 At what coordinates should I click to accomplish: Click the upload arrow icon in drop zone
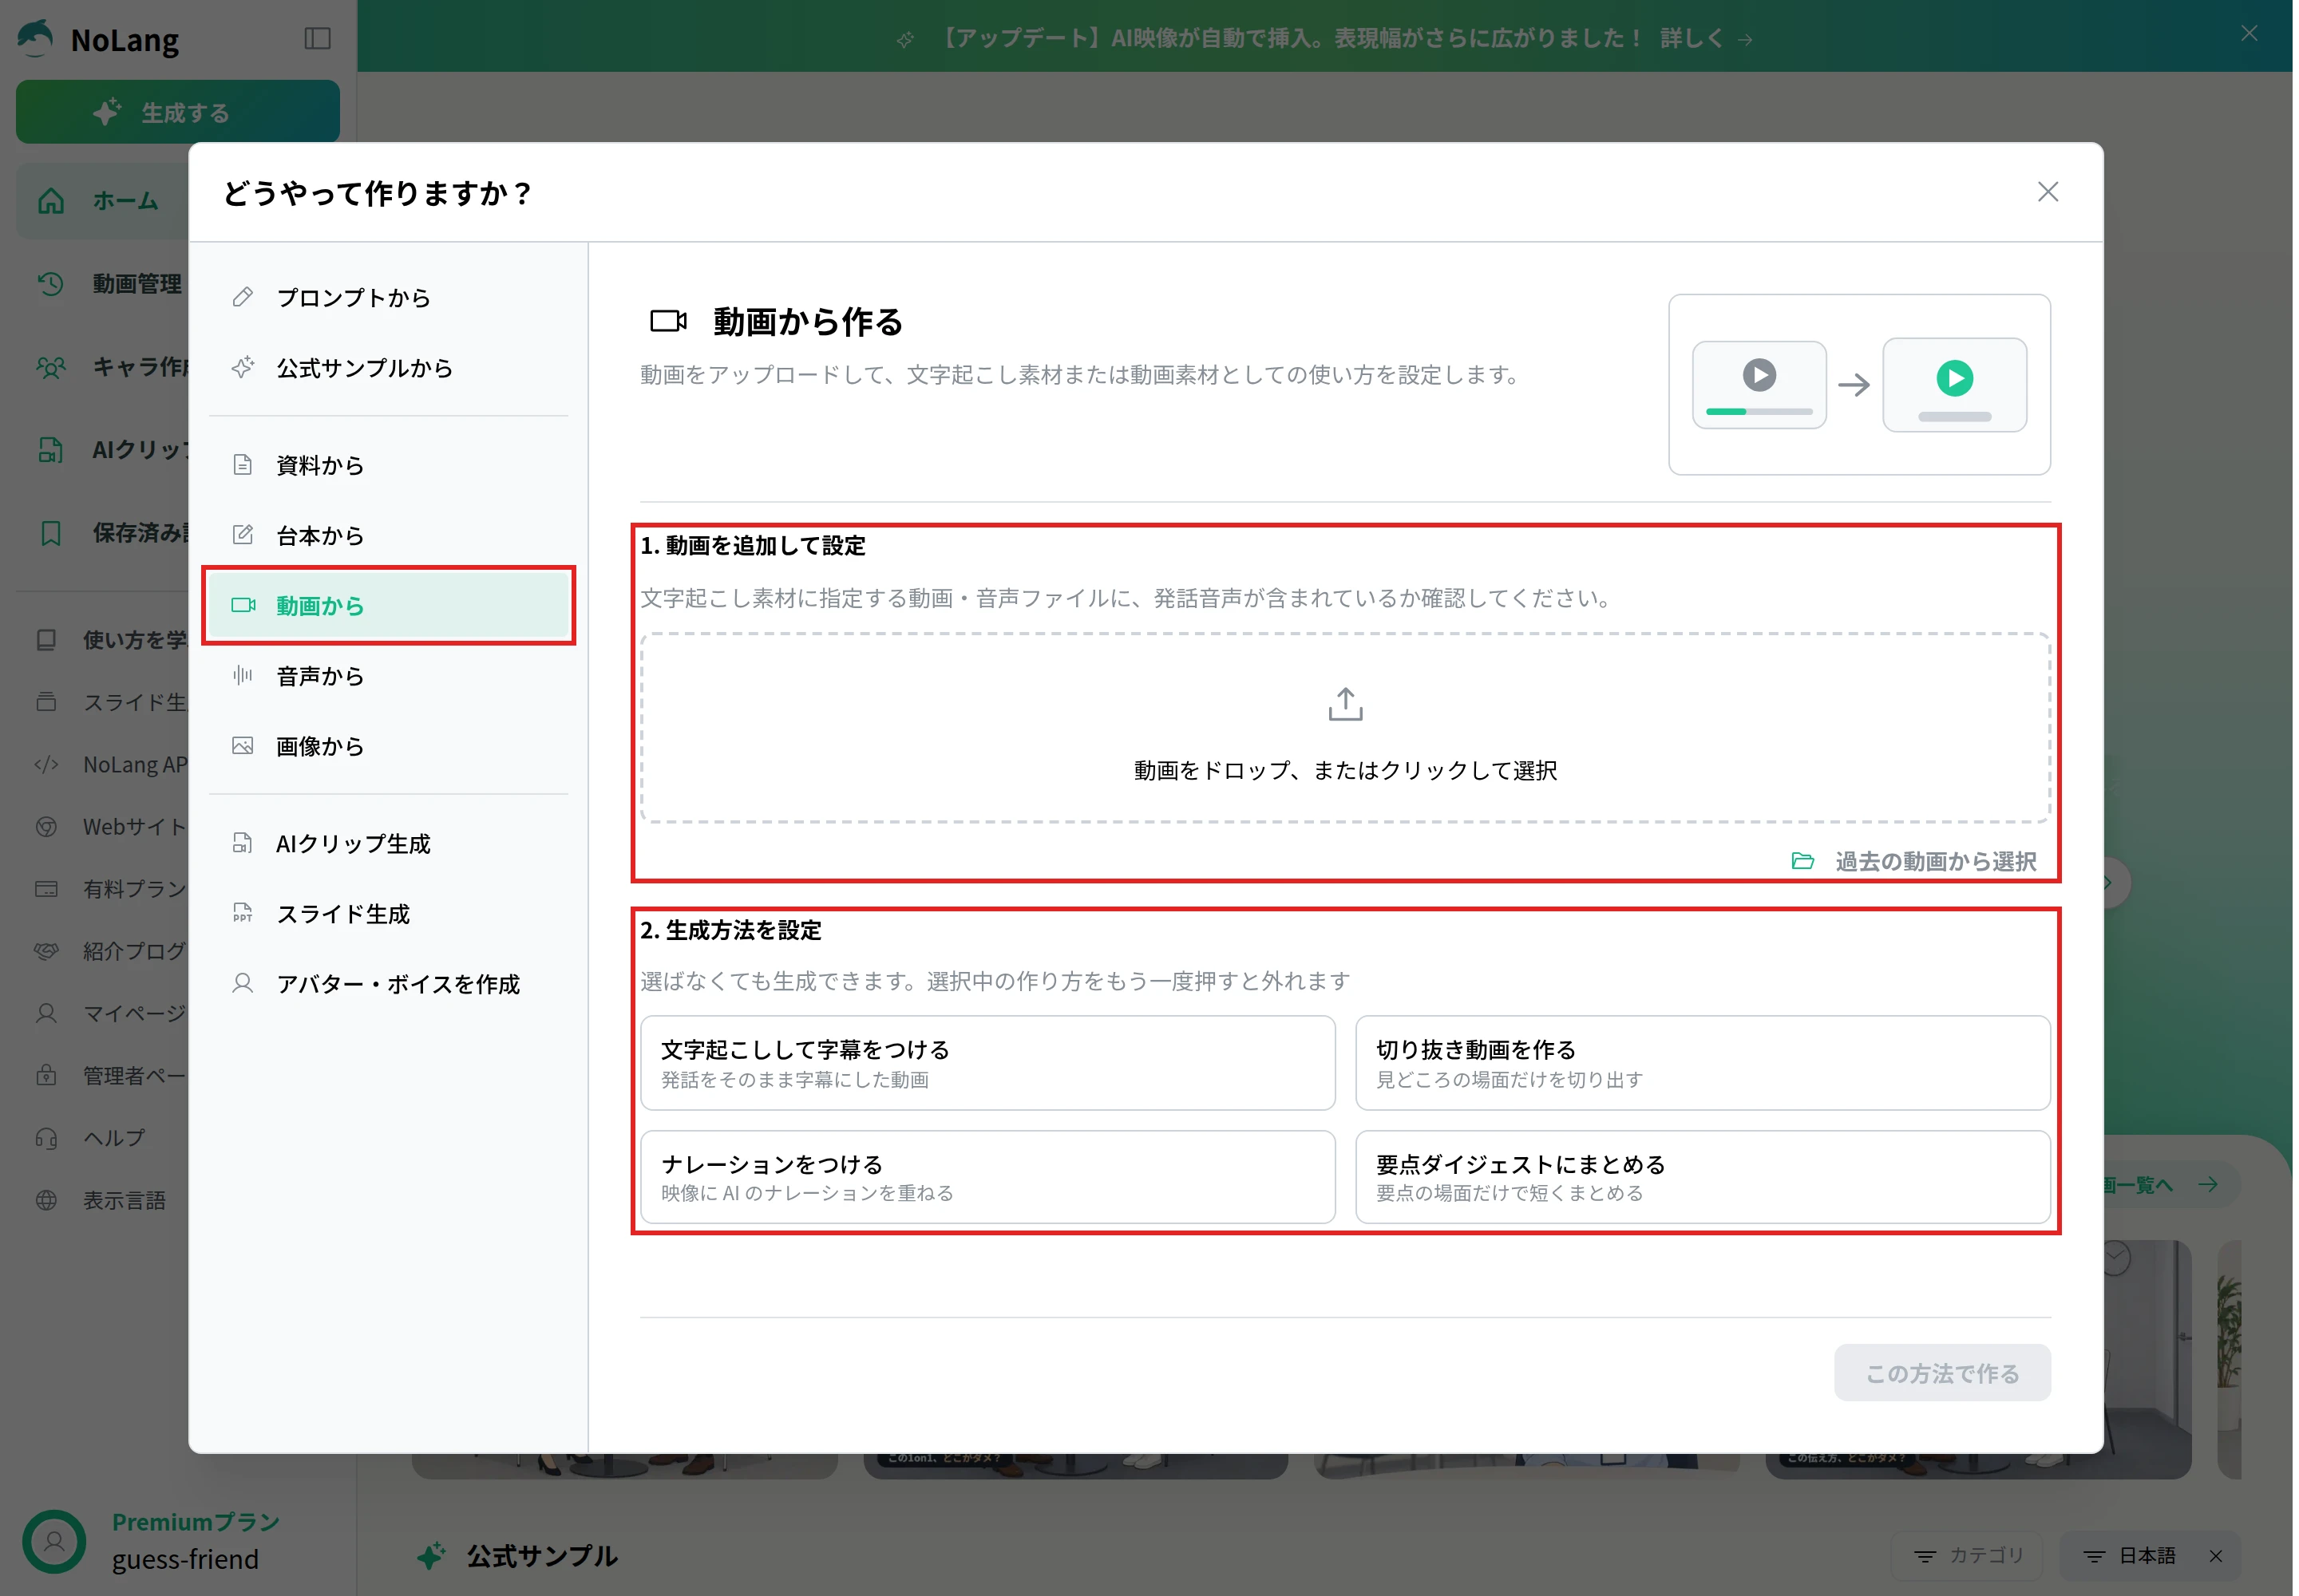1344,704
